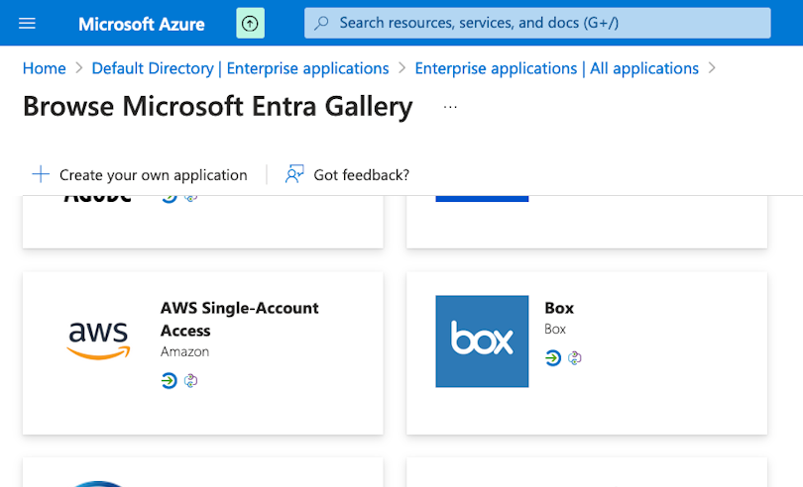Screen dimensions: 803x487
Task: Open the AWS Single-Account Access card title
Action: [239, 319]
